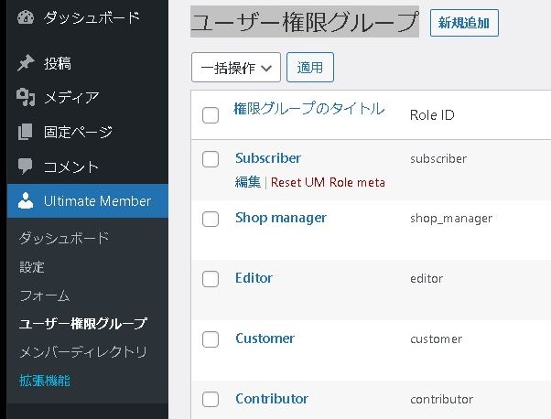Open メンバーディレクトリ submenu item
The height and width of the screenshot is (419, 551).
[x=83, y=352]
